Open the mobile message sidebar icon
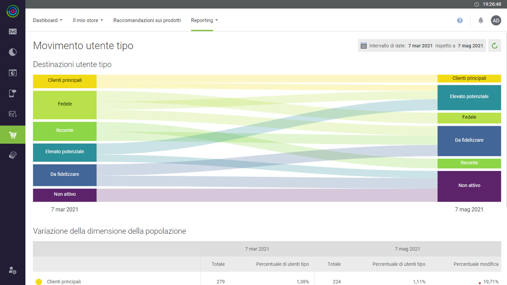The image size is (507, 285). pos(13,93)
